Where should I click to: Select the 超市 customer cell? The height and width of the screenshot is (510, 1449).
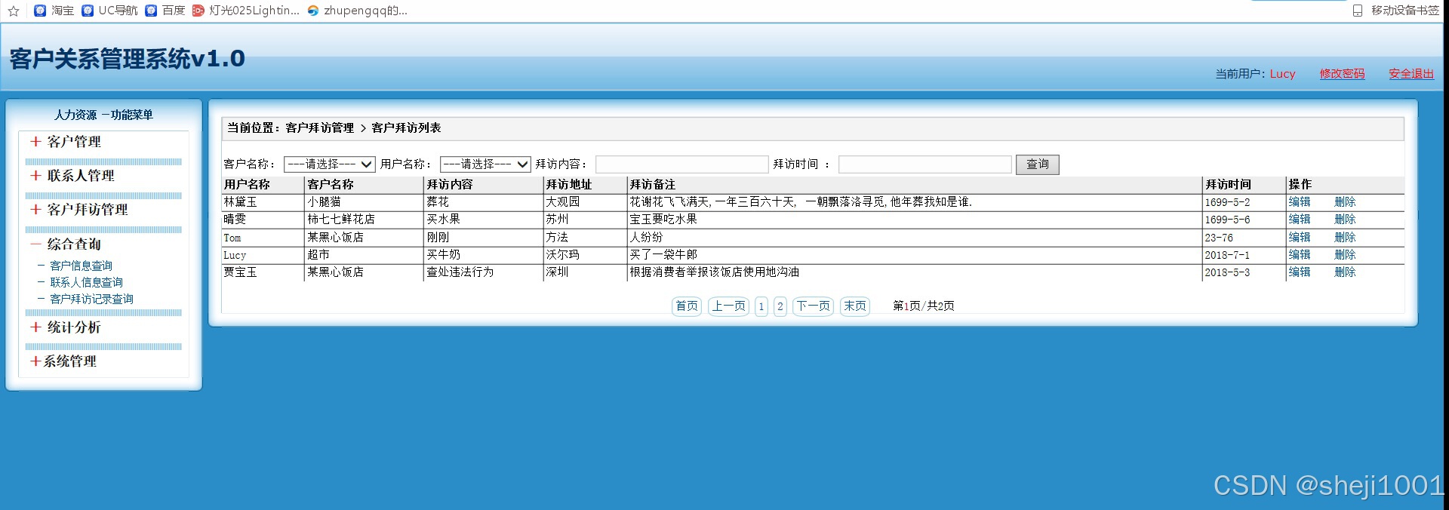pyautogui.click(x=365, y=255)
